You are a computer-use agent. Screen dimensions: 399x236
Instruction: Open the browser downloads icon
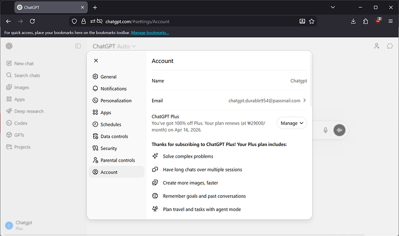353,21
